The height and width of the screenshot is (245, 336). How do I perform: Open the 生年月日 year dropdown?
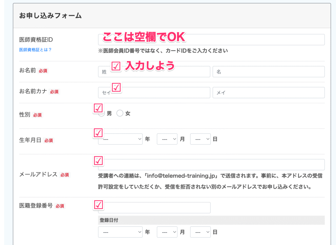point(120,139)
